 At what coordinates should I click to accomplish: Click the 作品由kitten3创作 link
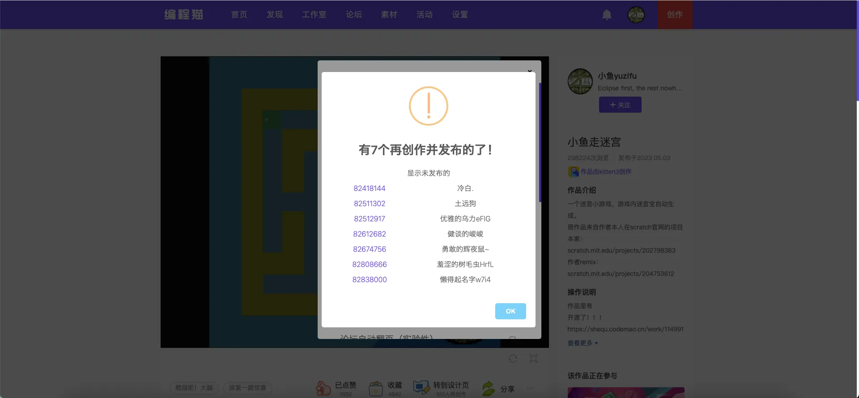point(606,172)
